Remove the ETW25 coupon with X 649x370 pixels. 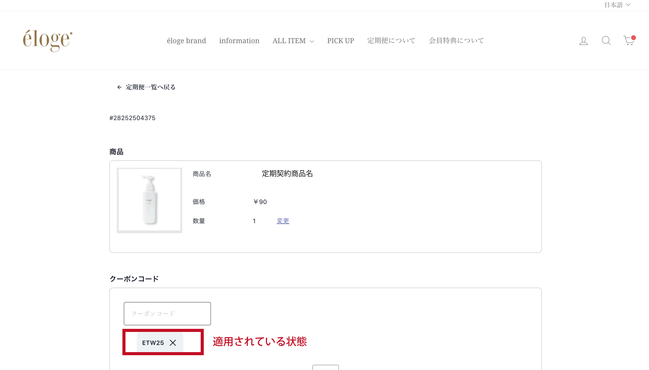pos(173,343)
